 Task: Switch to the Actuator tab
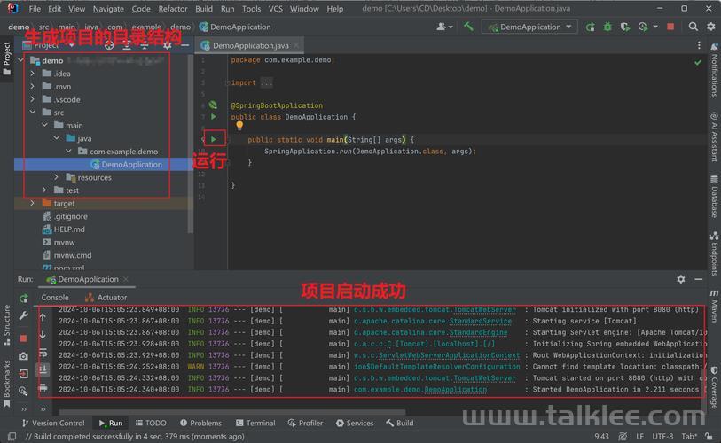[106, 298]
